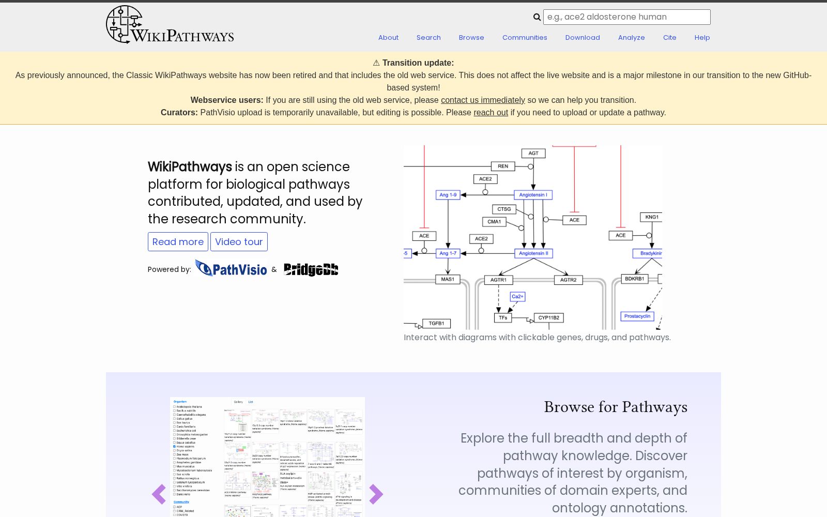This screenshot has height=517, width=827.
Task: Open the Download menu item
Action: pyautogui.click(x=583, y=37)
